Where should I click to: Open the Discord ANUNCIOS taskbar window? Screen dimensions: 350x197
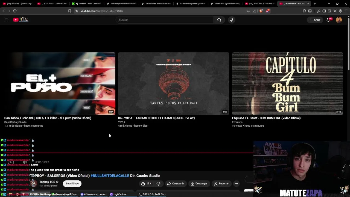point(94,194)
